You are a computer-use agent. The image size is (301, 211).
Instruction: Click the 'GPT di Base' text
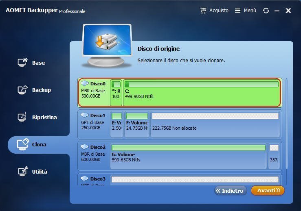92,122
